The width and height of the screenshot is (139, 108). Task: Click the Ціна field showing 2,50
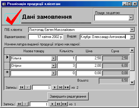(89, 58)
